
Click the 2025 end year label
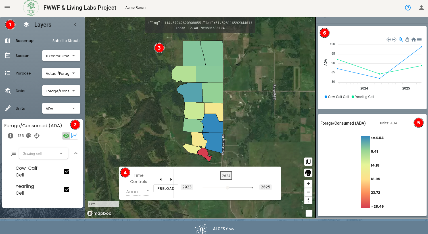pyautogui.click(x=266, y=187)
